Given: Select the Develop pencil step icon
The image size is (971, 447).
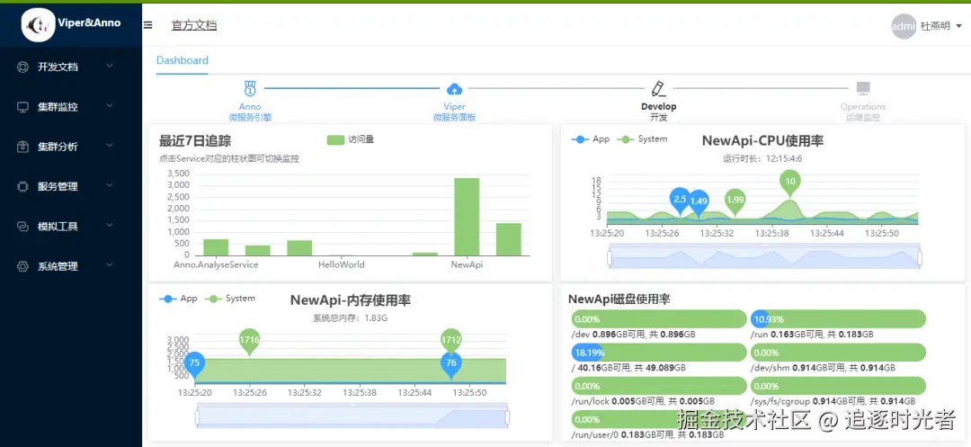Looking at the screenshot, I should coord(658,88).
